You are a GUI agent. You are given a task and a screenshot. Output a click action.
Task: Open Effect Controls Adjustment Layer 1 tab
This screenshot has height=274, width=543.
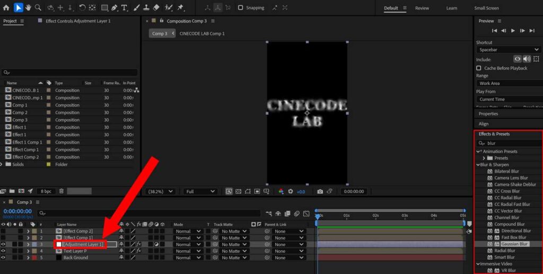(x=78, y=21)
